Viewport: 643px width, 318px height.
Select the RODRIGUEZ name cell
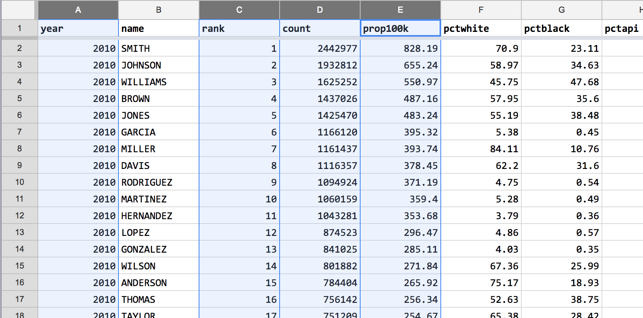[159, 182]
